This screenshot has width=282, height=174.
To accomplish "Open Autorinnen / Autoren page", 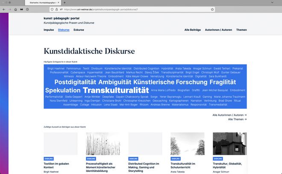I will [218, 30].
